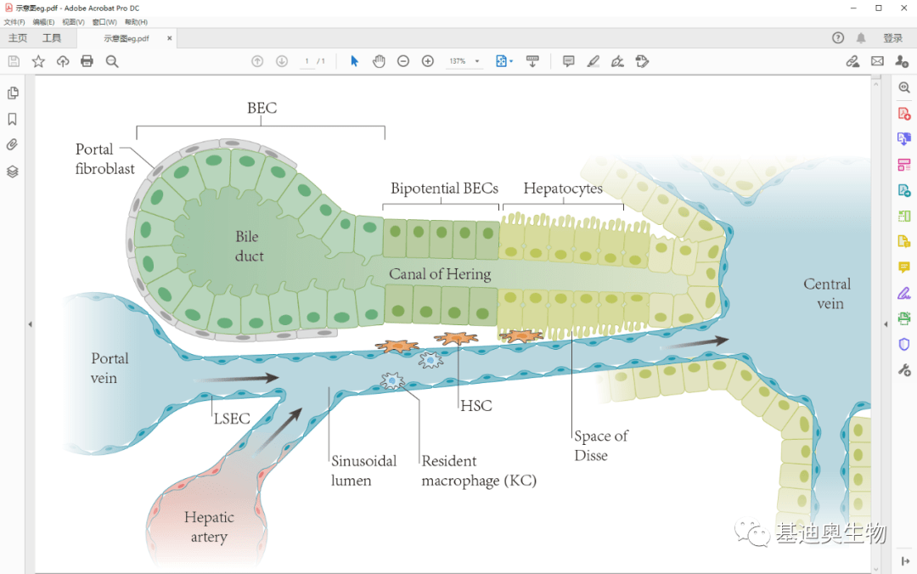Image resolution: width=917 pixels, height=574 pixels.
Task: Activate the hand pan tool
Action: coord(379,61)
